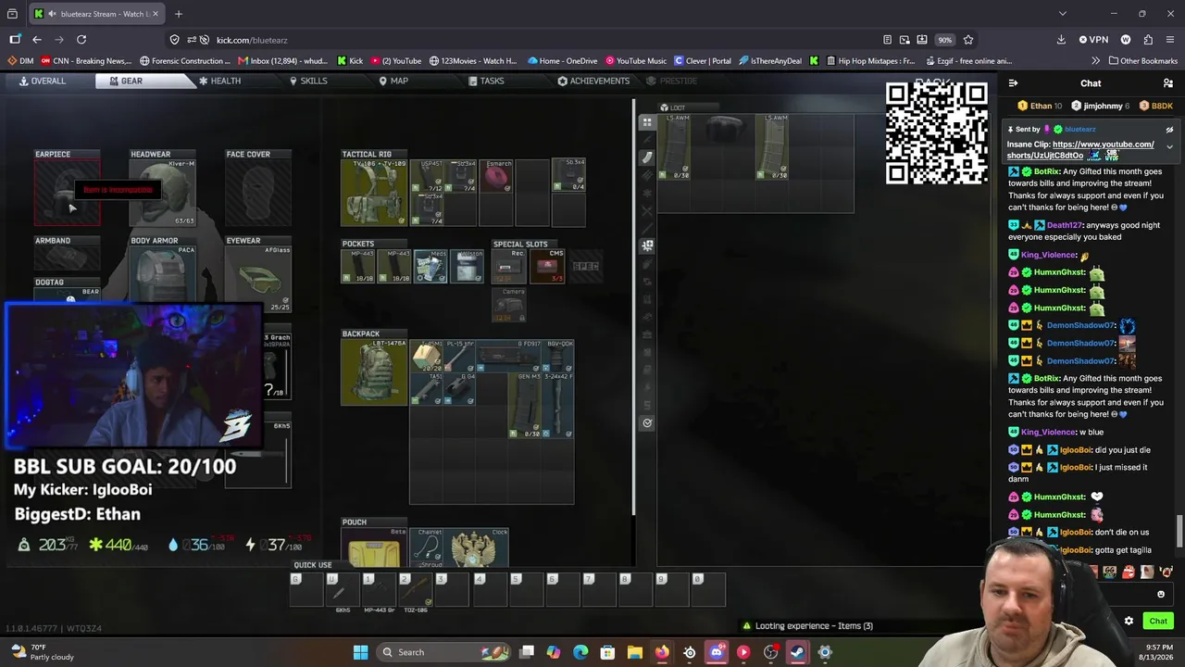Open the Tasks tab
The height and width of the screenshot is (667, 1185).
tap(486, 81)
